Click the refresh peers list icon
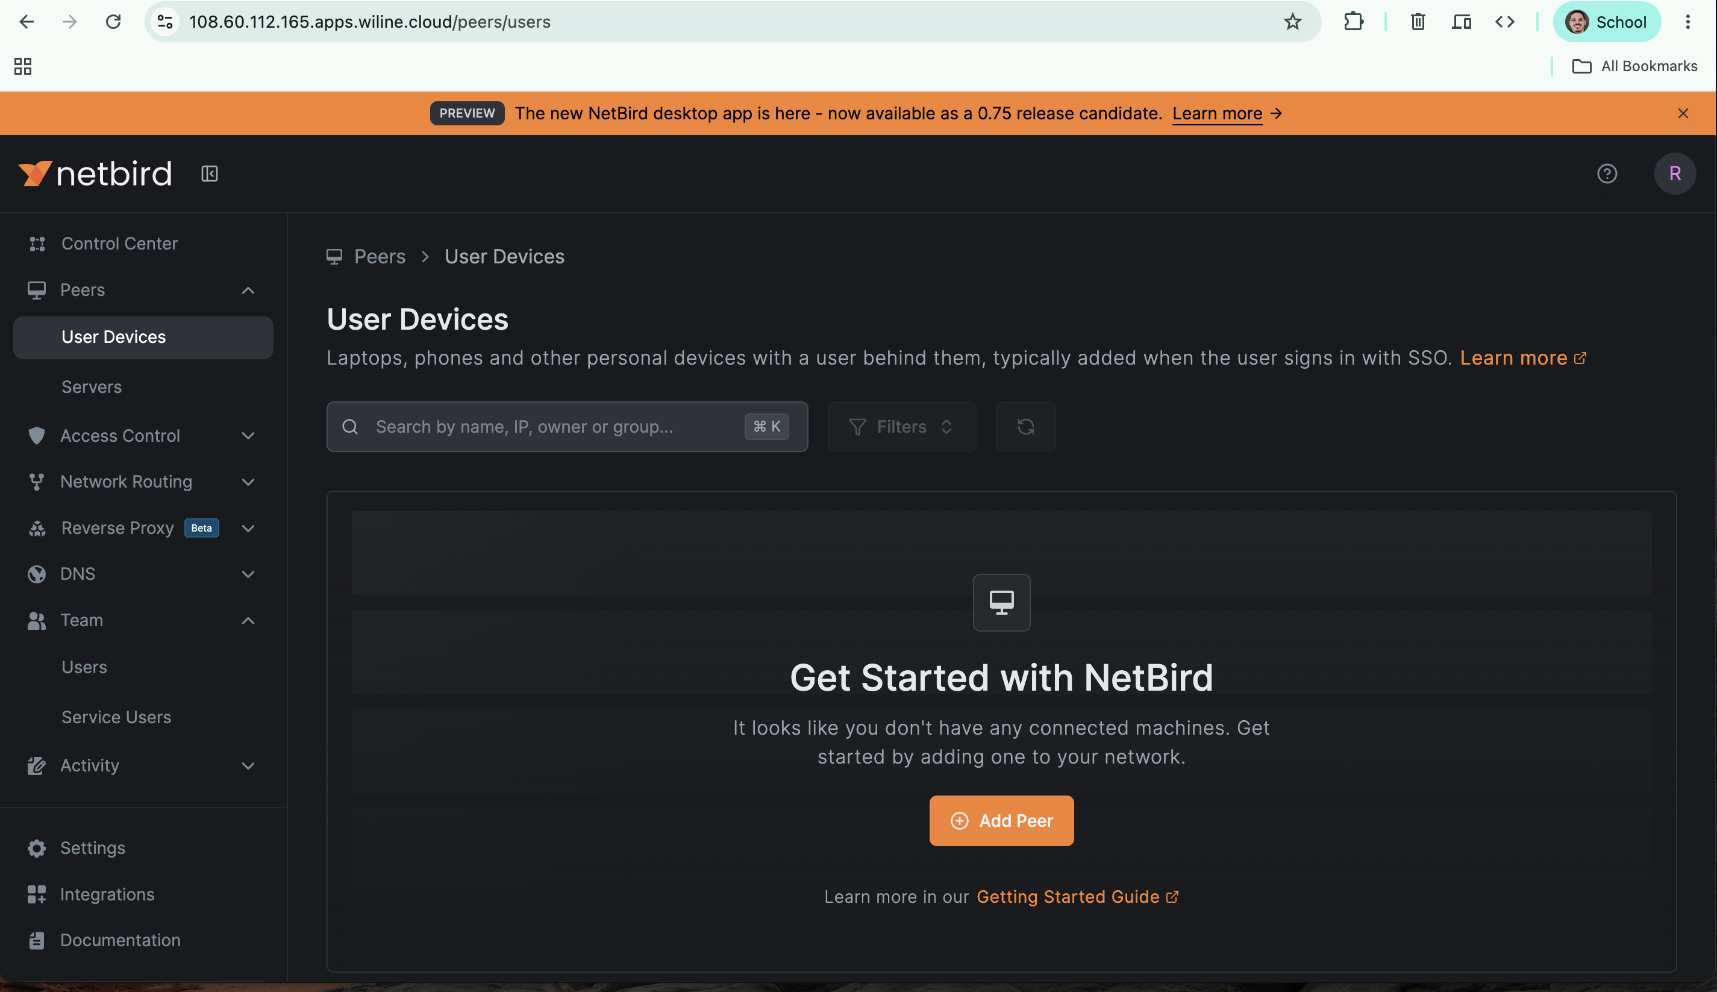 [1025, 427]
